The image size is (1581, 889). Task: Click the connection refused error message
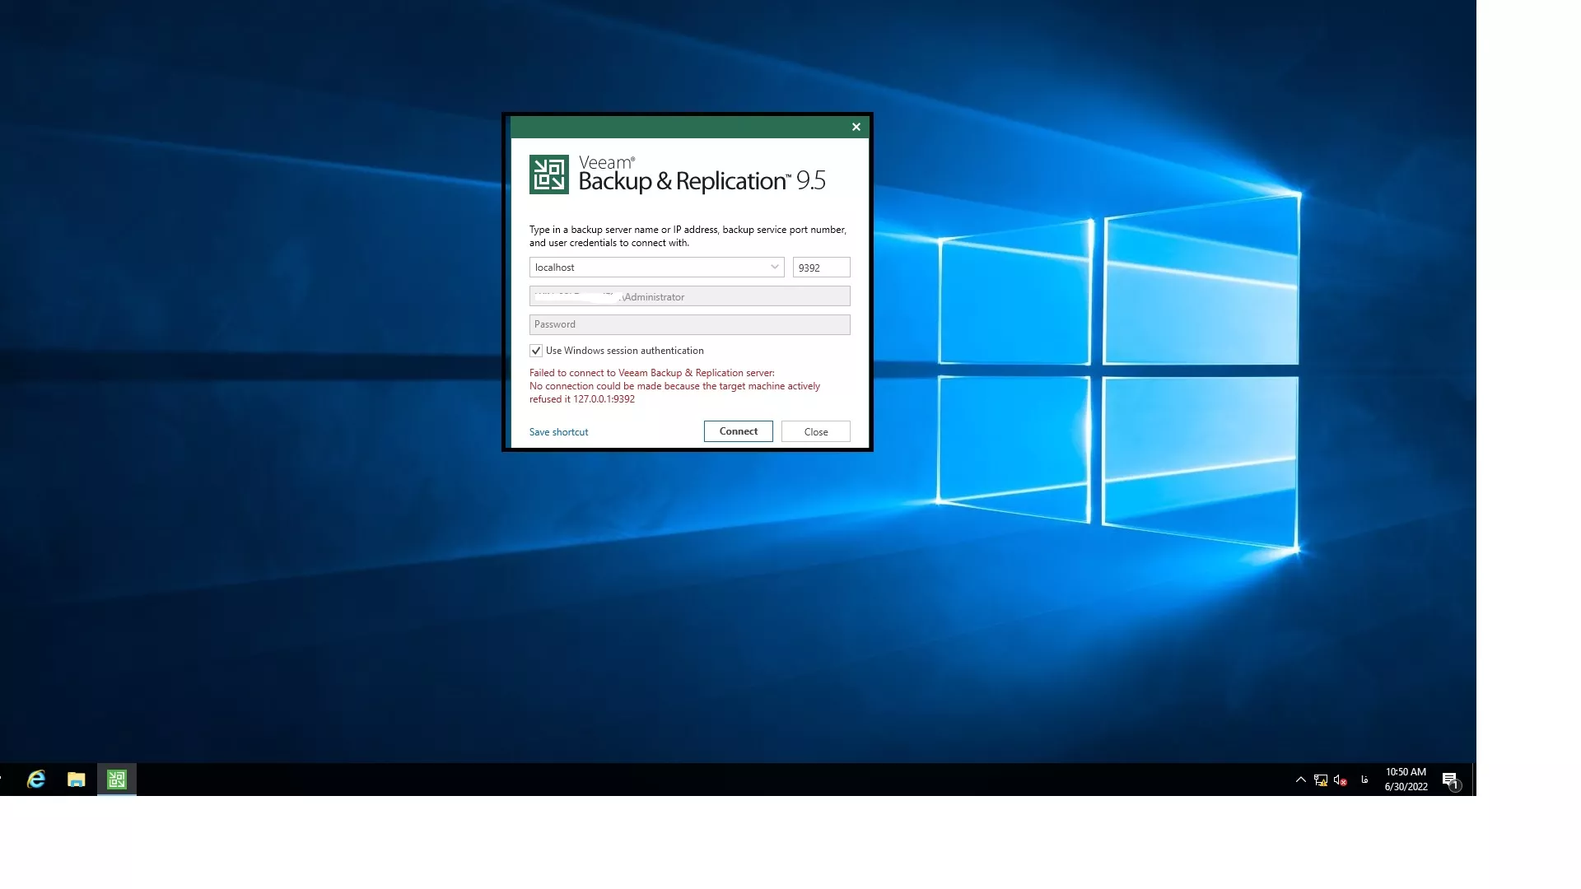click(674, 386)
